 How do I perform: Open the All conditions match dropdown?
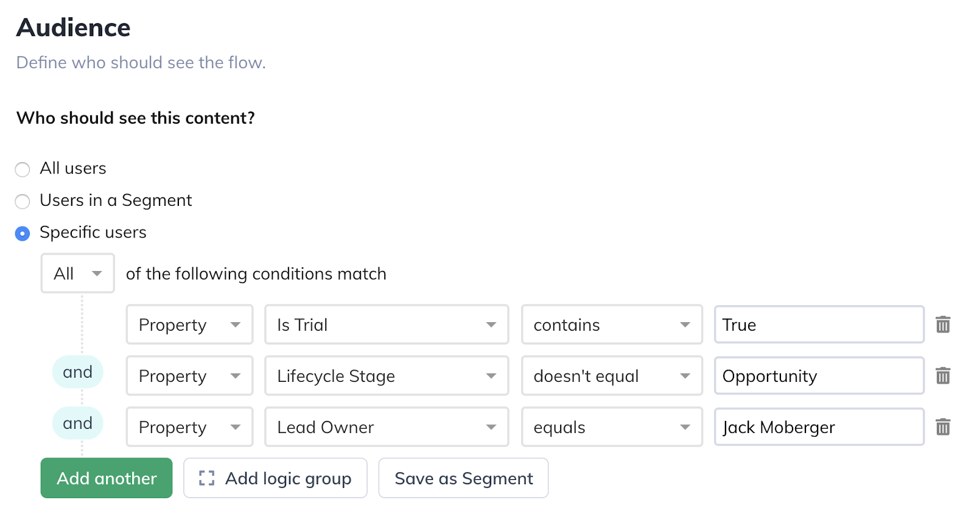pos(77,273)
